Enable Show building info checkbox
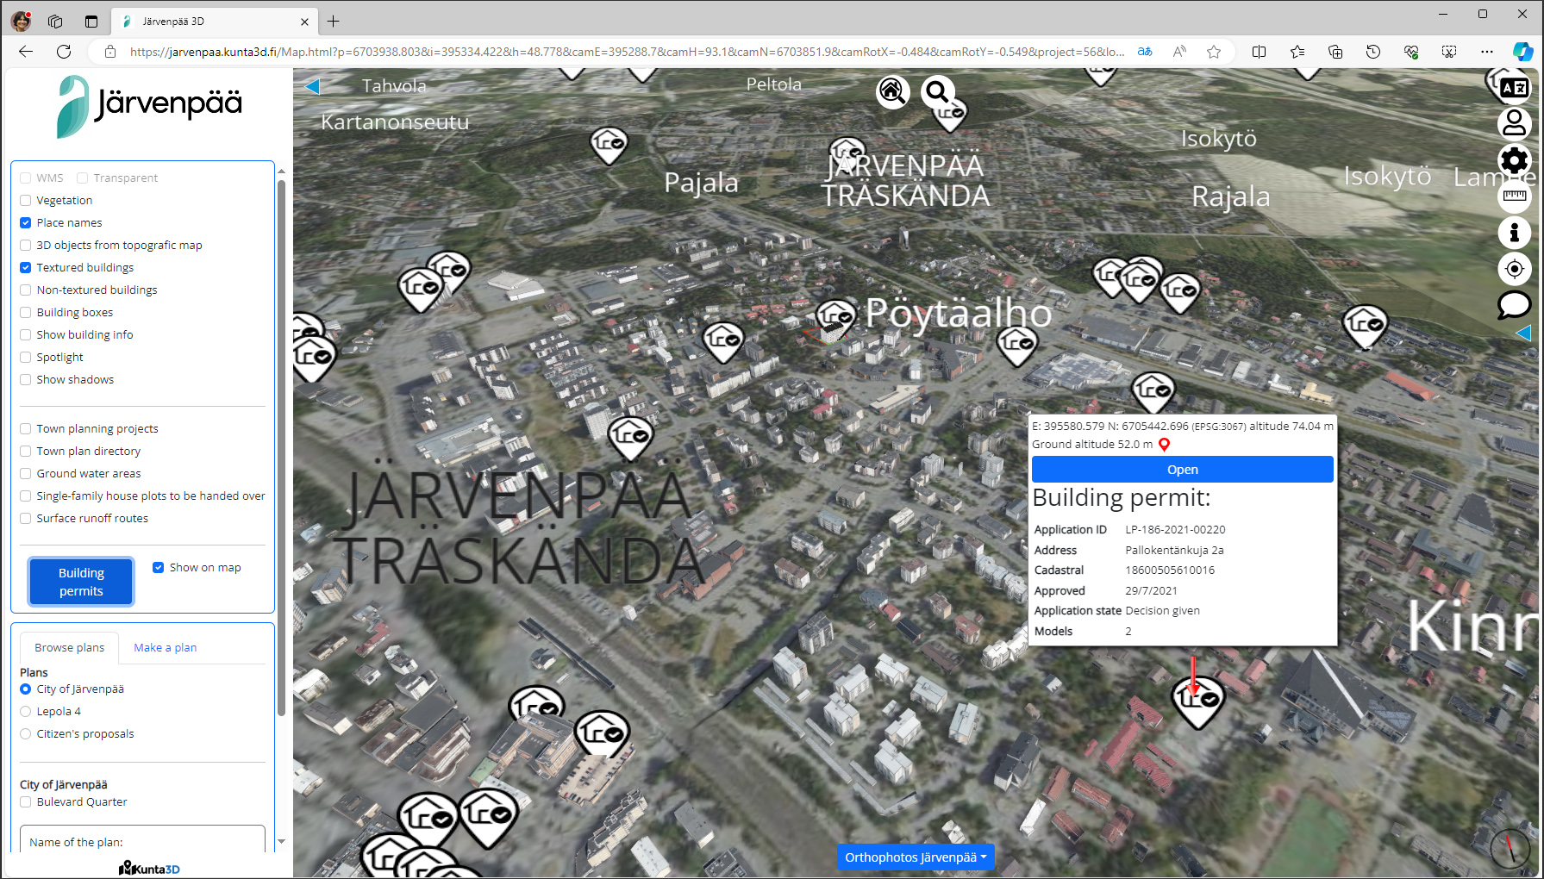The width and height of the screenshot is (1544, 879). (x=26, y=334)
